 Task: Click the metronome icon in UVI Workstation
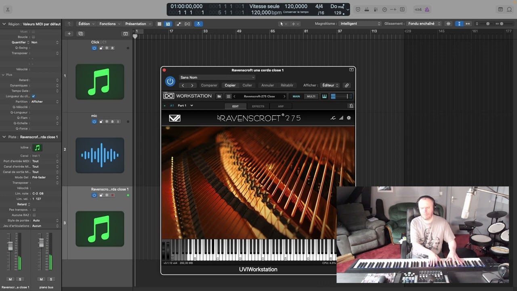tap(351, 106)
